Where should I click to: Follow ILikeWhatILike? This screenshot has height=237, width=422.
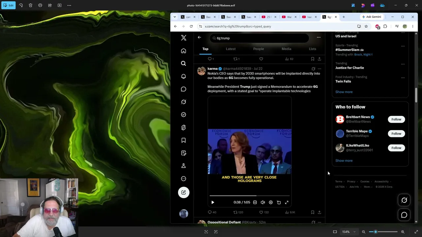(396, 148)
